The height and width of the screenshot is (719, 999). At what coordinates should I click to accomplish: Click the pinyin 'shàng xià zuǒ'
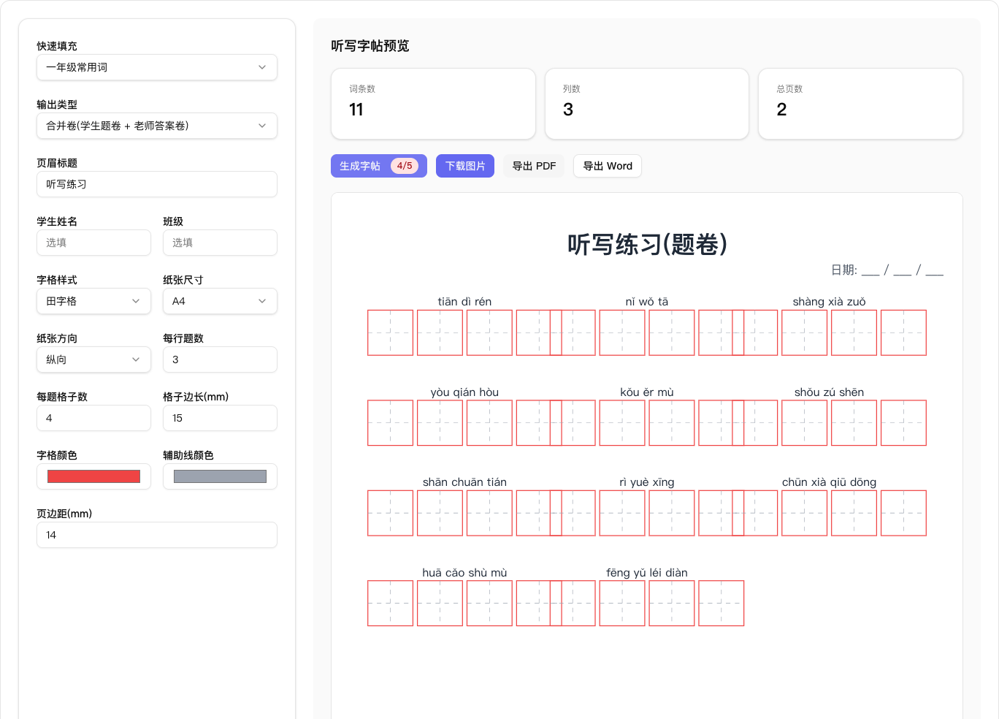[829, 302]
